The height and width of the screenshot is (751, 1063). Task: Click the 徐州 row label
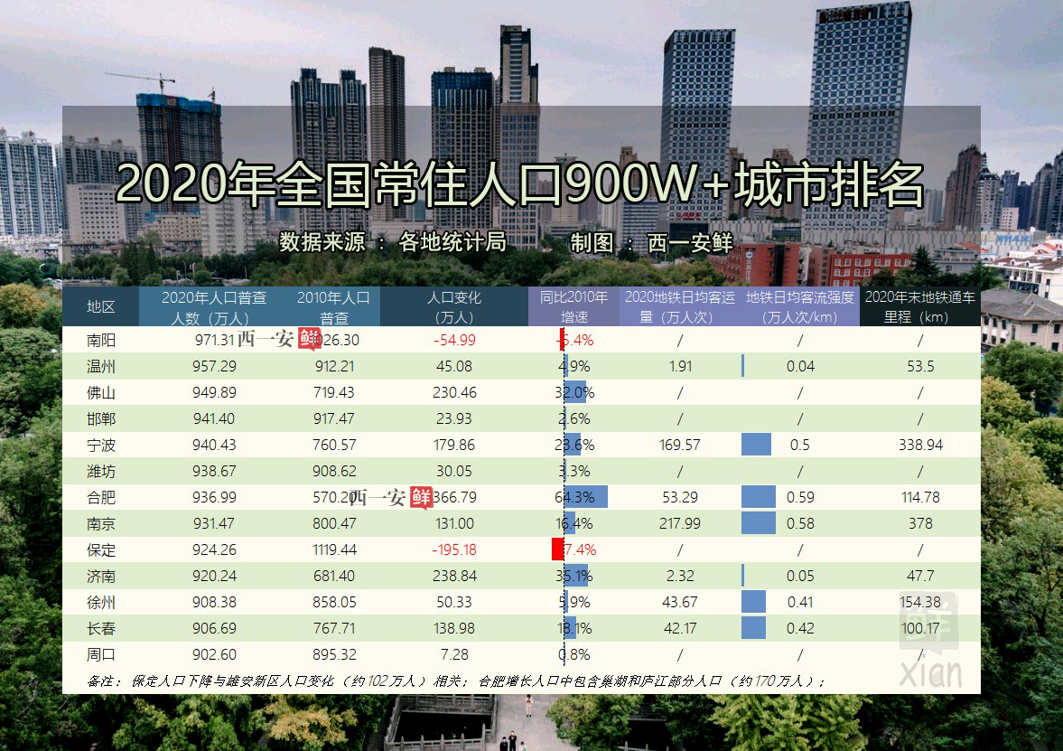tap(101, 603)
